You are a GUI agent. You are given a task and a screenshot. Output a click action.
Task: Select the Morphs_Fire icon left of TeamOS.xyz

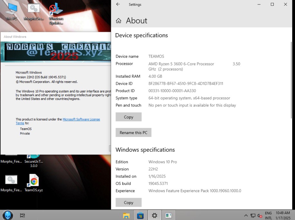11,183
